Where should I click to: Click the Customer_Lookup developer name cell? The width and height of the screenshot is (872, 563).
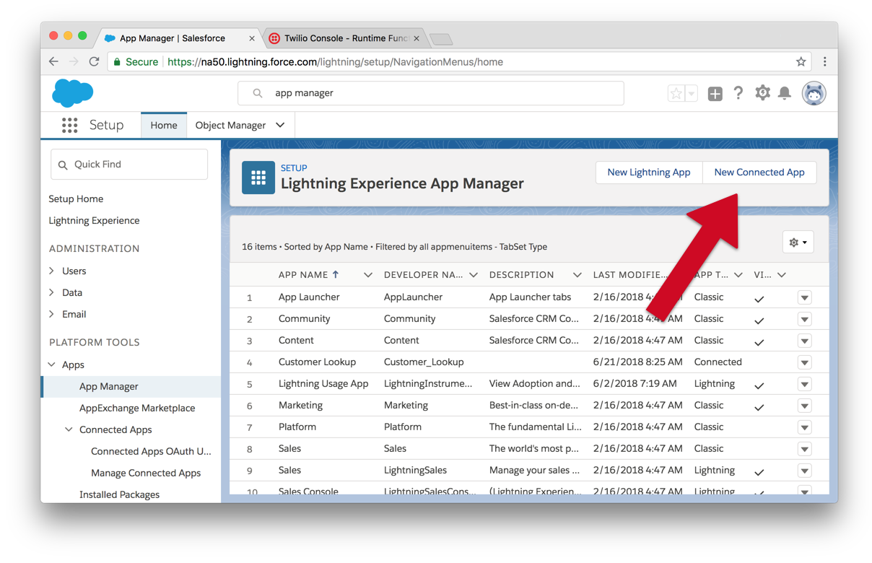tap(424, 362)
